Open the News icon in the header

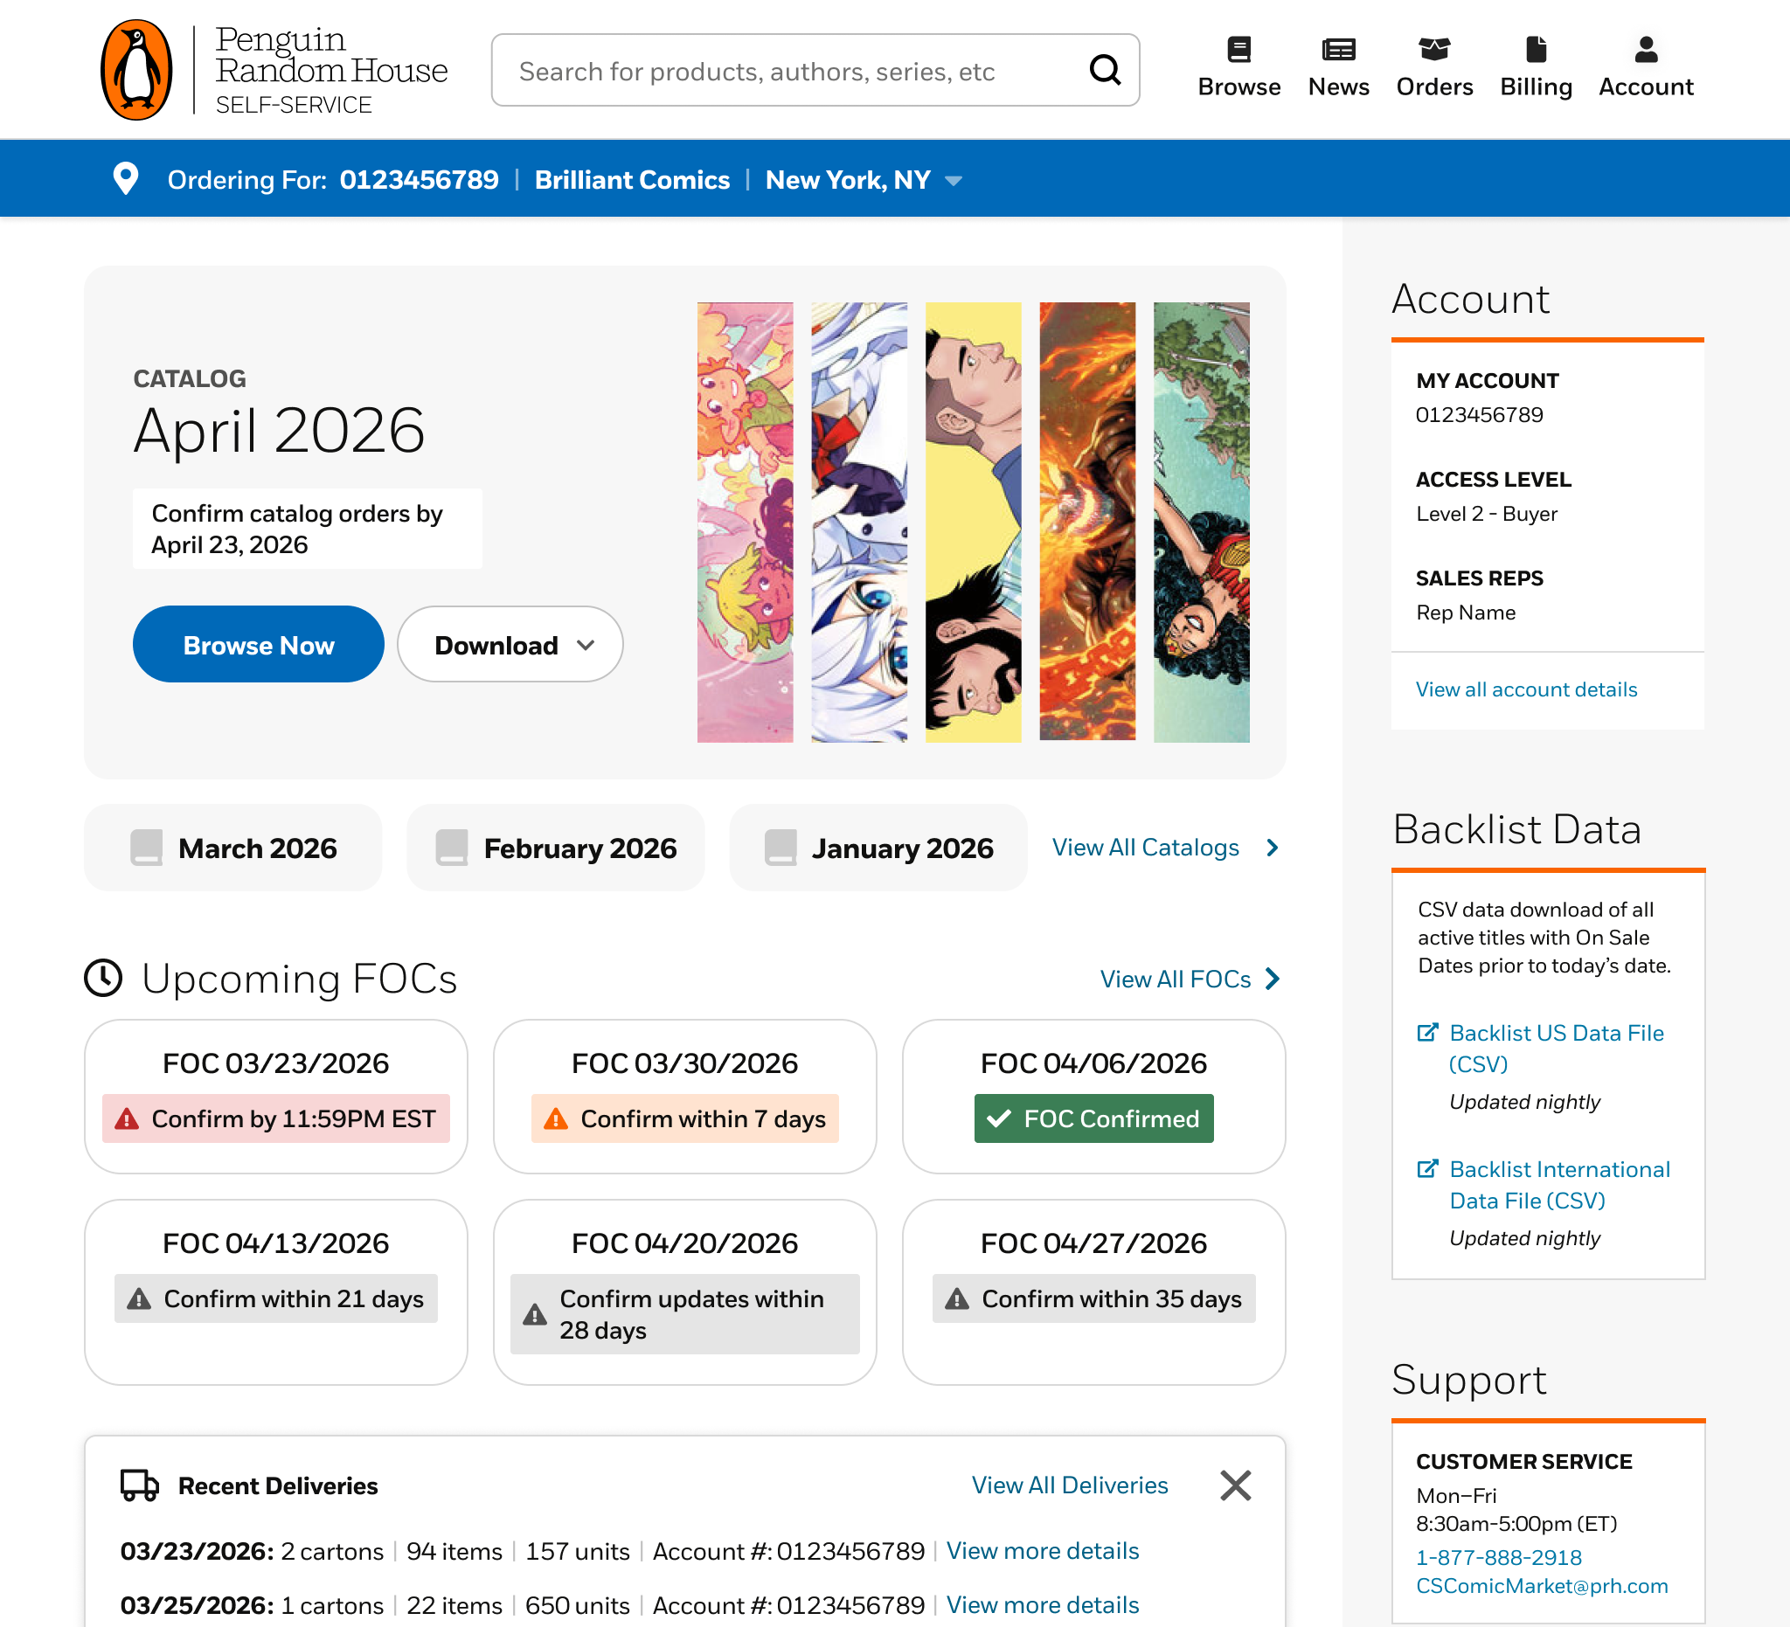click(x=1338, y=50)
